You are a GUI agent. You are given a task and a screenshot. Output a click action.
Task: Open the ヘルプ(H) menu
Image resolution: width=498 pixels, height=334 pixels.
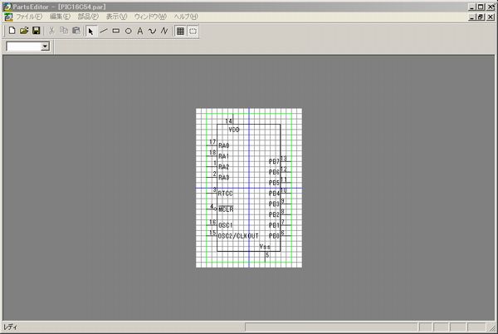click(186, 17)
